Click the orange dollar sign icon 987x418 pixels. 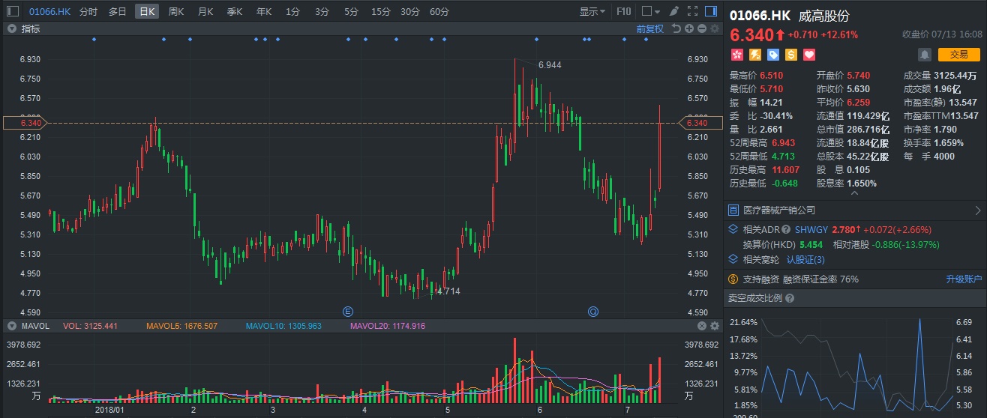pos(790,54)
